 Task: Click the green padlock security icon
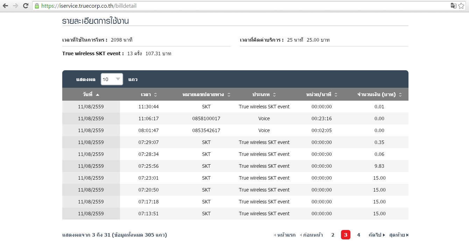click(37, 6)
